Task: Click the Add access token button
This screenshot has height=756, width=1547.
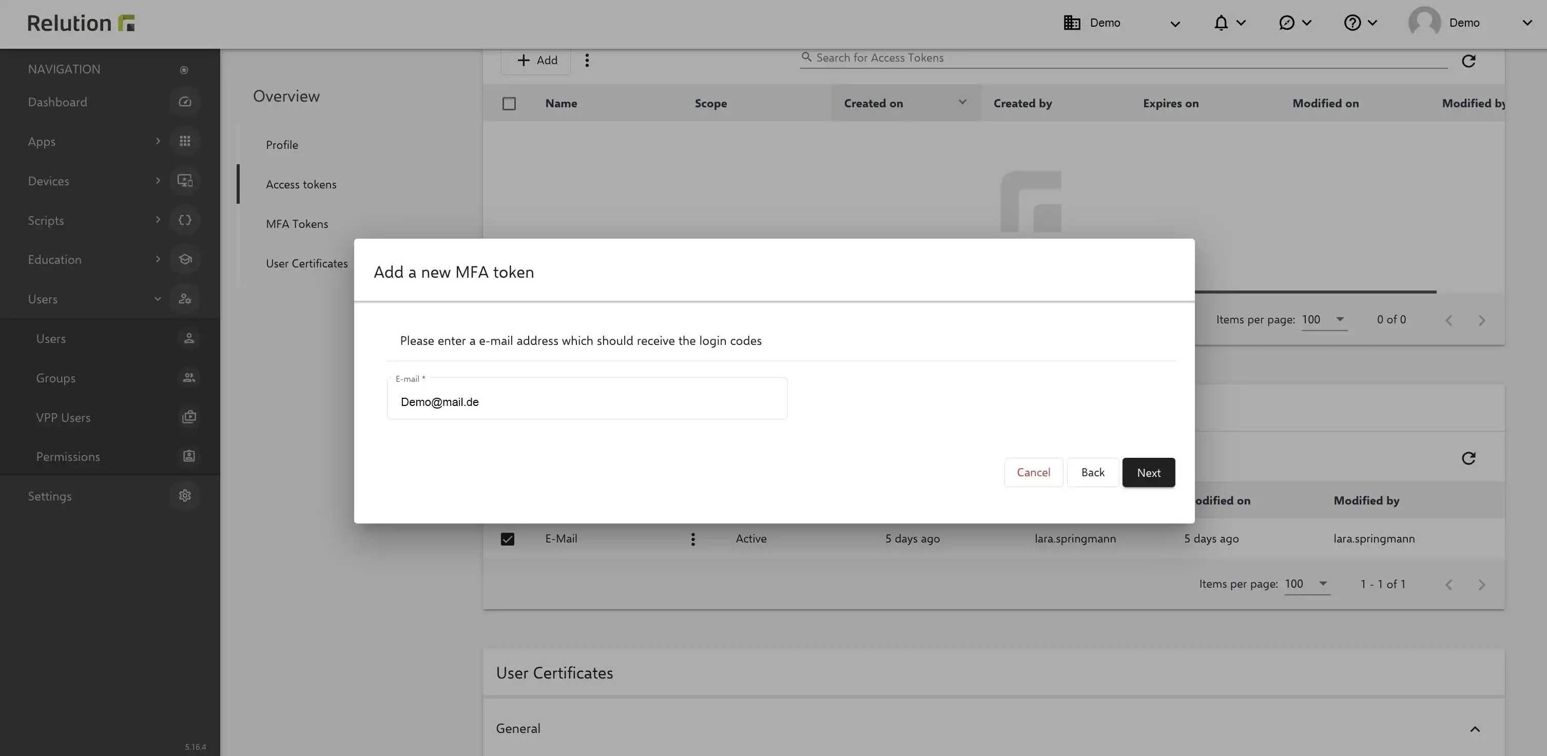Action: coord(536,61)
